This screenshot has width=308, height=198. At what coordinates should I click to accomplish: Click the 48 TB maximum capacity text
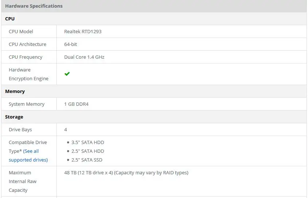126,173
